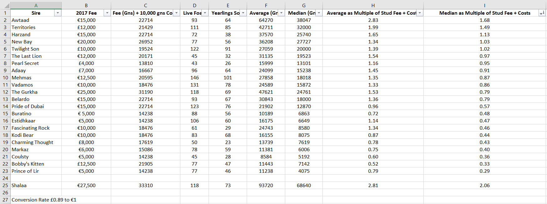The width and height of the screenshot is (547, 204).
Task: Open the Live Foals filter dropdown
Action: [x=205, y=13]
